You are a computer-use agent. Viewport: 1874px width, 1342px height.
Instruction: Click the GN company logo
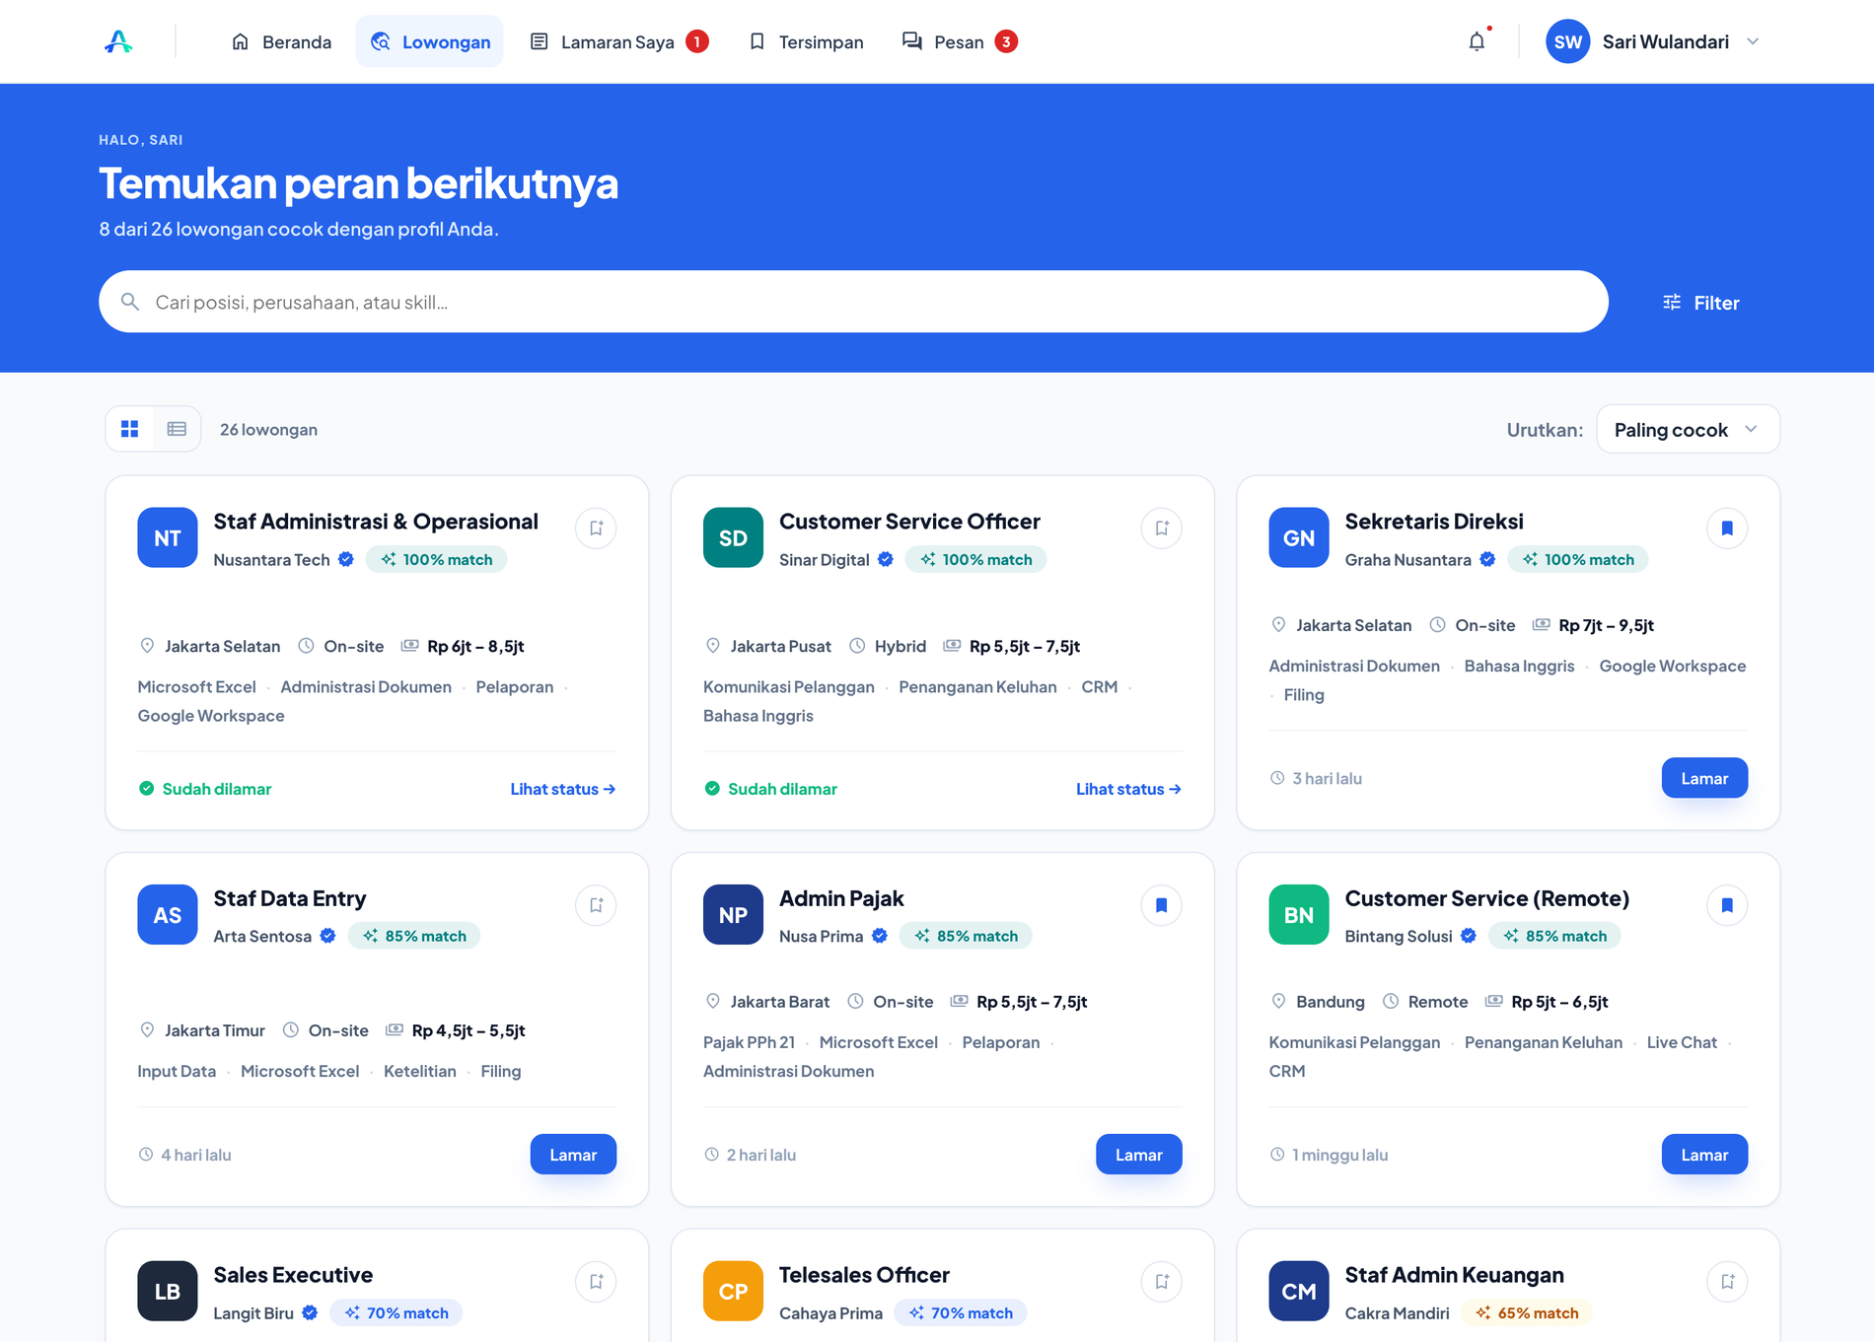click(x=1299, y=537)
